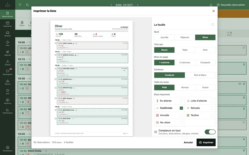Set text size to Normal
249x155 pixels.
(x=185, y=88)
